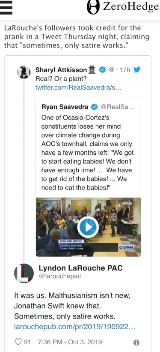Click the ZeroHedge logo emblem
This screenshot has width=160, height=352.
(93, 7)
